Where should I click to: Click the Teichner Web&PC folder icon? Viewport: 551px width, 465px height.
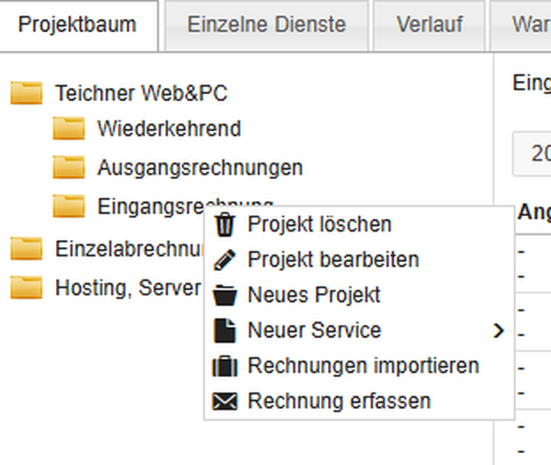pos(27,93)
